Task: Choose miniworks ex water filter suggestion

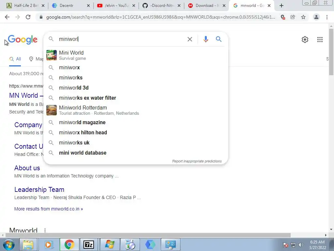Action: pyautogui.click(x=136, y=98)
